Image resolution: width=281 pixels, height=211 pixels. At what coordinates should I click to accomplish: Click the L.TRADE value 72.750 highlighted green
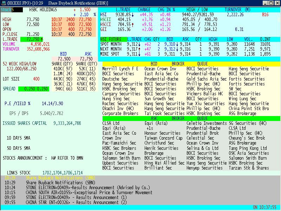tap(32, 39)
